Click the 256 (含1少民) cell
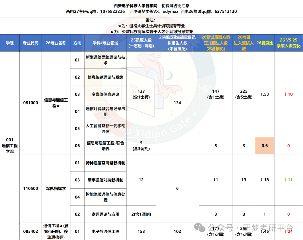 [x=244, y=231]
